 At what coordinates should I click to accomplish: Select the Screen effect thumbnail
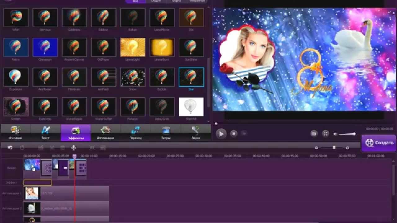[16, 107]
